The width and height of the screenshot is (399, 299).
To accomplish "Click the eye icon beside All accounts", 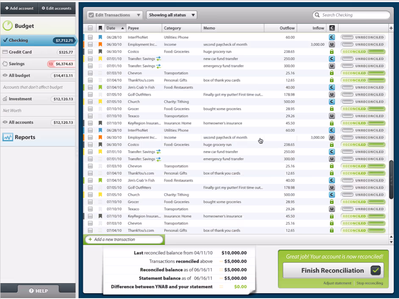I will pos(5,122).
